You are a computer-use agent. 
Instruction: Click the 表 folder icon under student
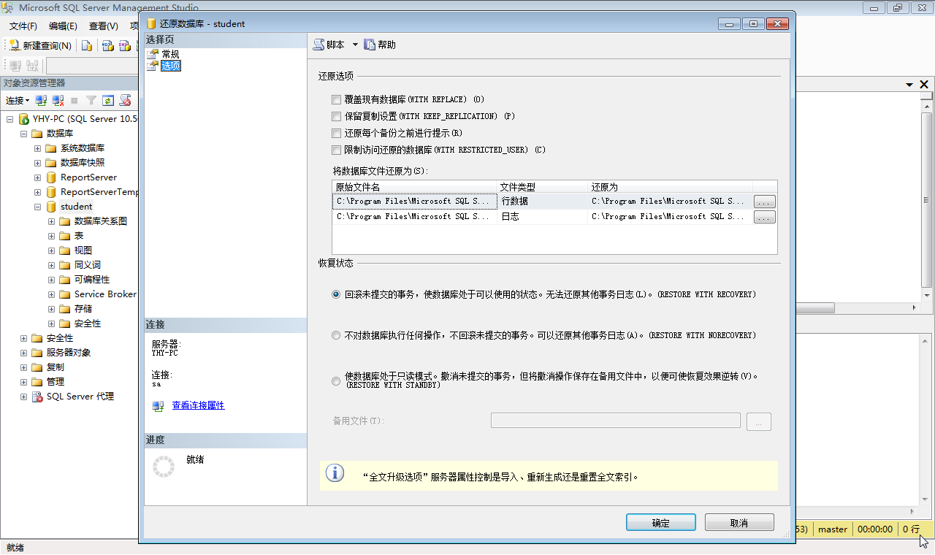coord(65,236)
